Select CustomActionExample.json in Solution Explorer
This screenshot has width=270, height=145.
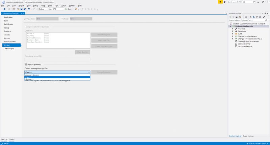(x=248, y=41)
